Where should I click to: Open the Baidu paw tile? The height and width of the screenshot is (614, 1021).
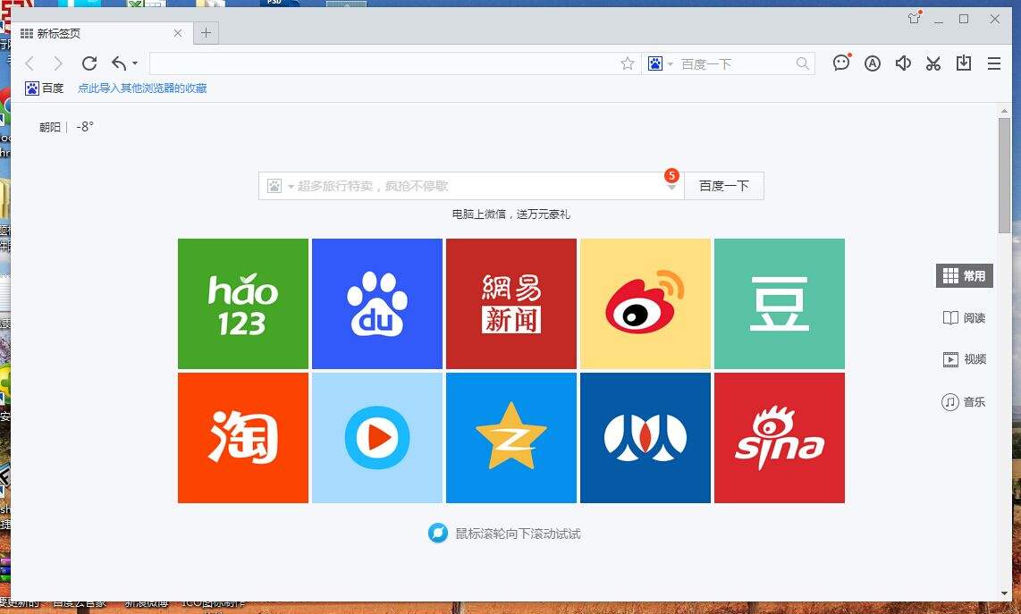click(377, 303)
